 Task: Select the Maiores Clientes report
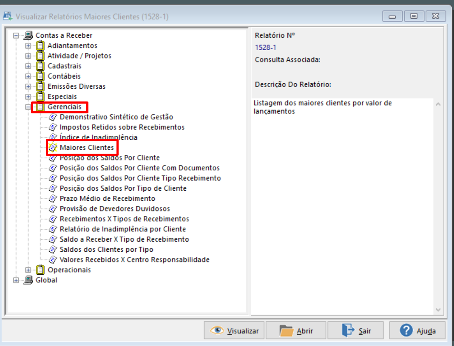click(87, 147)
